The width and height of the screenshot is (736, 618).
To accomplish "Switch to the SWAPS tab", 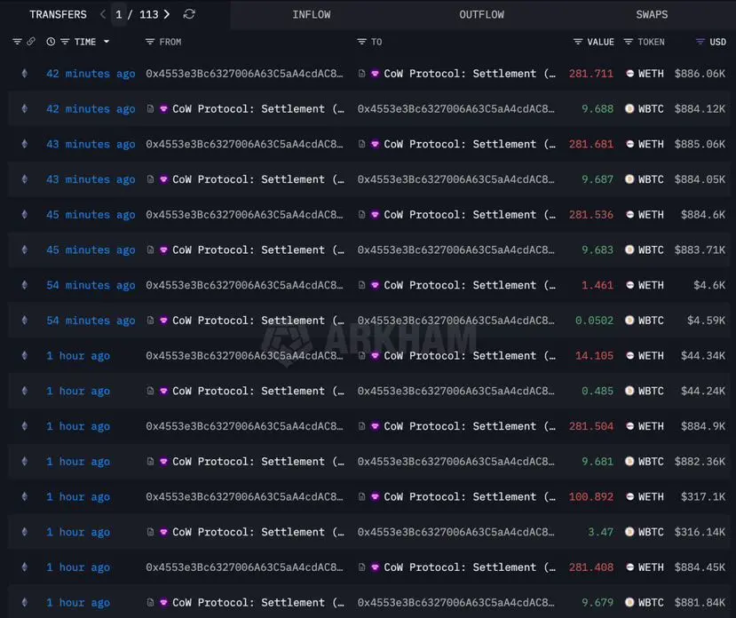I will click(652, 14).
